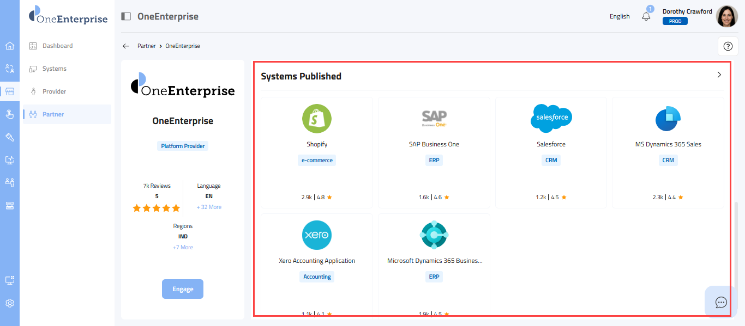Open the English language selector
745x326 pixels.
pyautogui.click(x=620, y=16)
